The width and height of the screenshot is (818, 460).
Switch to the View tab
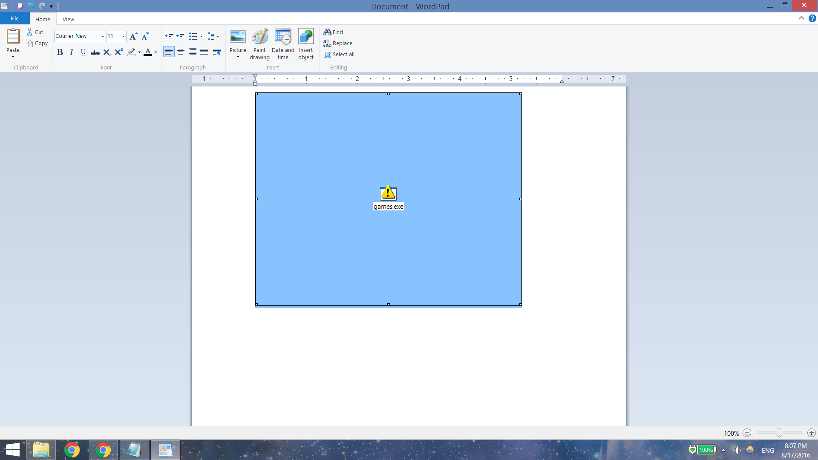pos(68,19)
